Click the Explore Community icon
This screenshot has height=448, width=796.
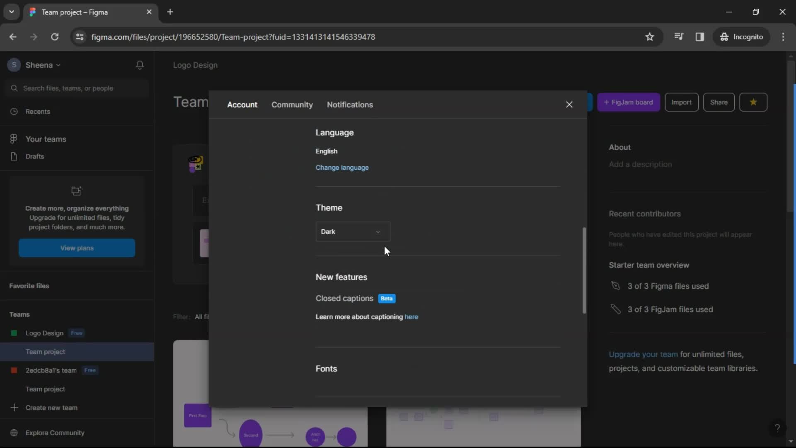click(14, 433)
